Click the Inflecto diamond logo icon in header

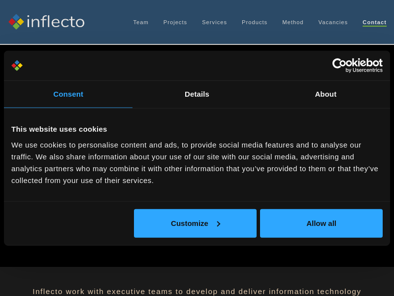[16, 22]
